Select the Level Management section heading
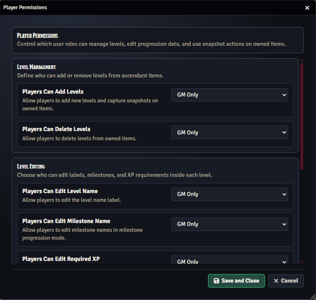The height and width of the screenshot is (300, 316). click(36, 67)
